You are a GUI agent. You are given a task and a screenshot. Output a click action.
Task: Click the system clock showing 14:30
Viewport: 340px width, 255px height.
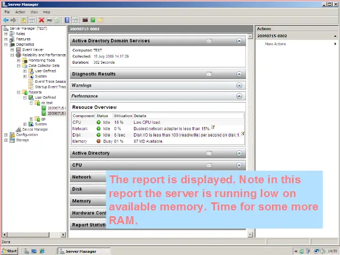point(332,251)
